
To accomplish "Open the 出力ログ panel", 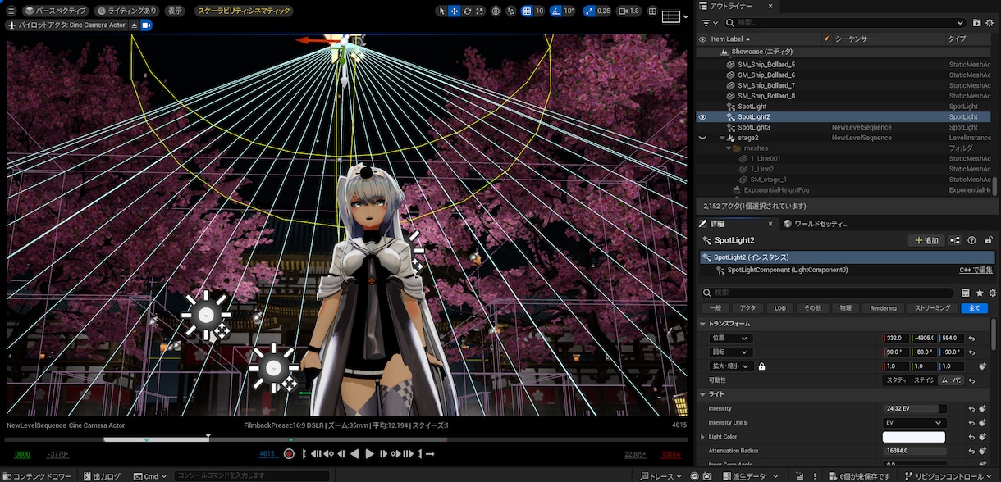I will (101, 476).
